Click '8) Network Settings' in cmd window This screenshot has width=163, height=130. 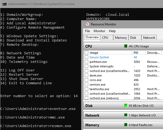tap(21, 53)
